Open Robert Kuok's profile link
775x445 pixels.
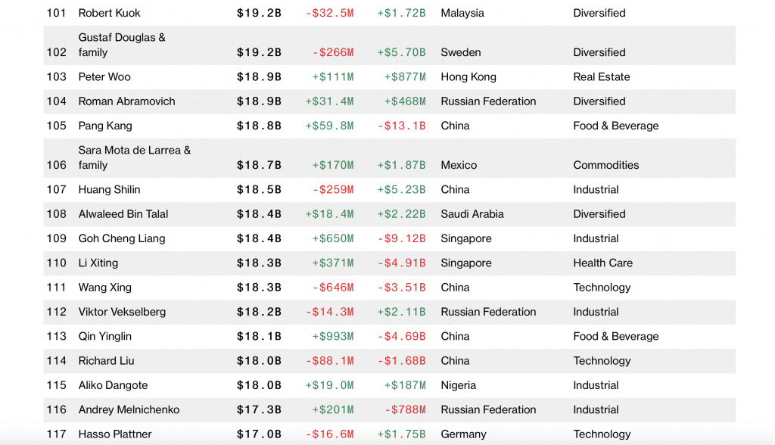(x=109, y=13)
